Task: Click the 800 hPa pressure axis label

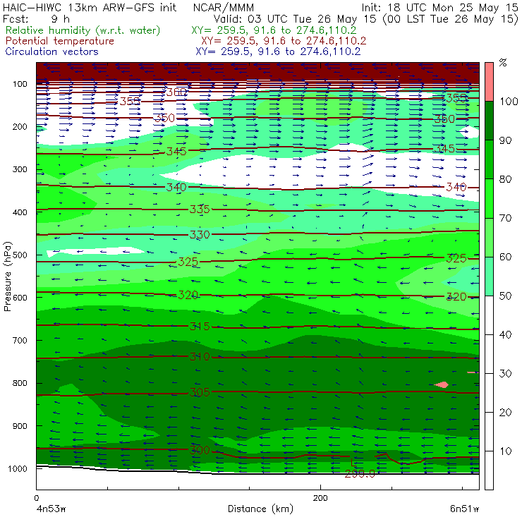Action: pyautogui.click(x=20, y=383)
